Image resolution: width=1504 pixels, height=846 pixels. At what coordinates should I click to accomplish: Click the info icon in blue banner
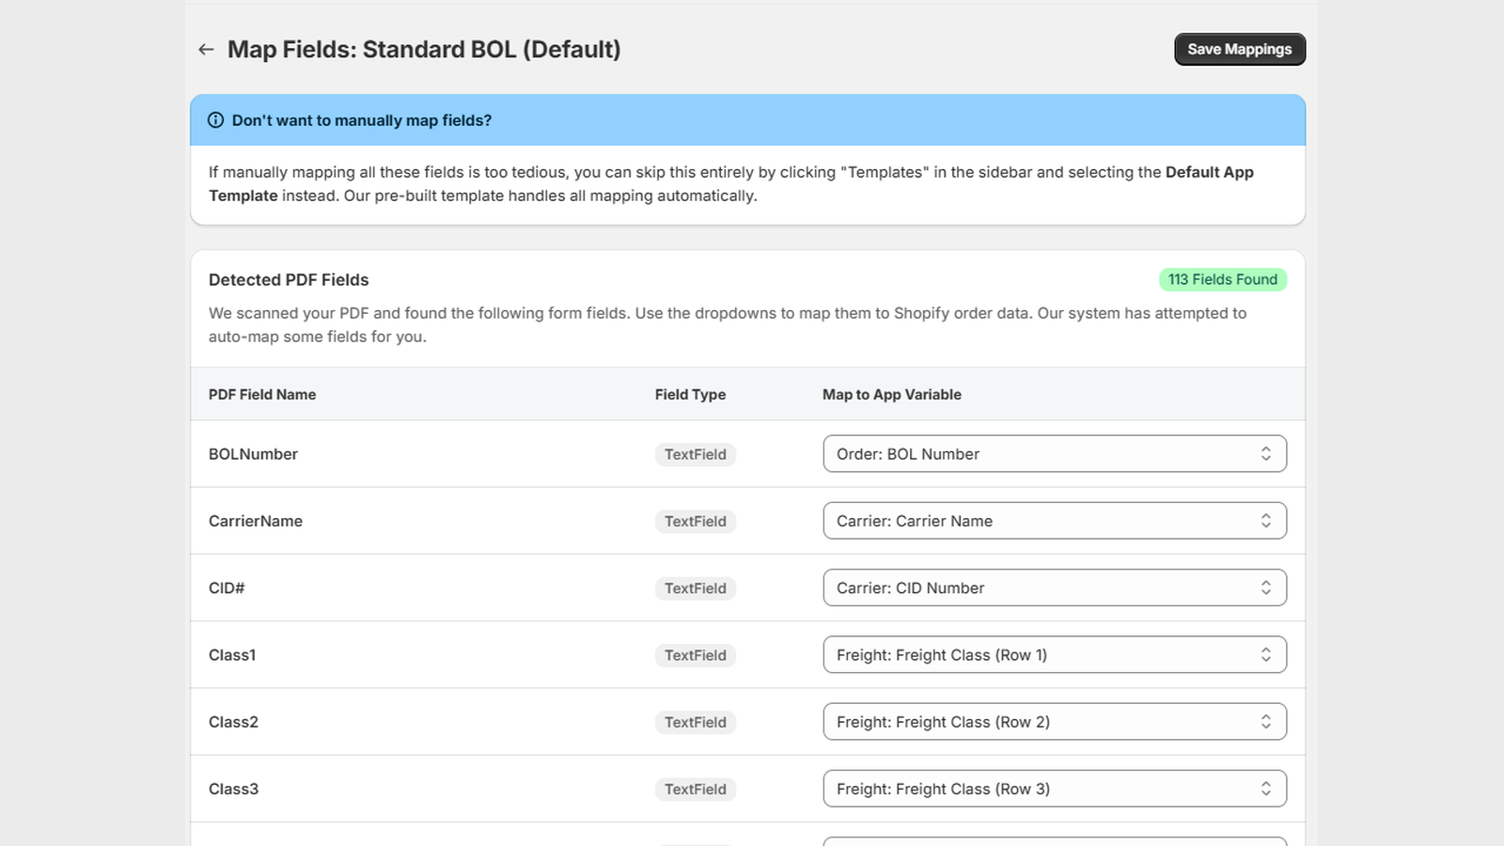(215, 120)
